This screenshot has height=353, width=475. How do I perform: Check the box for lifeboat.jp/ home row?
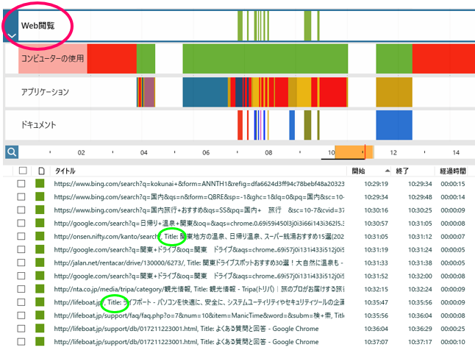click(x=21, y=302)
